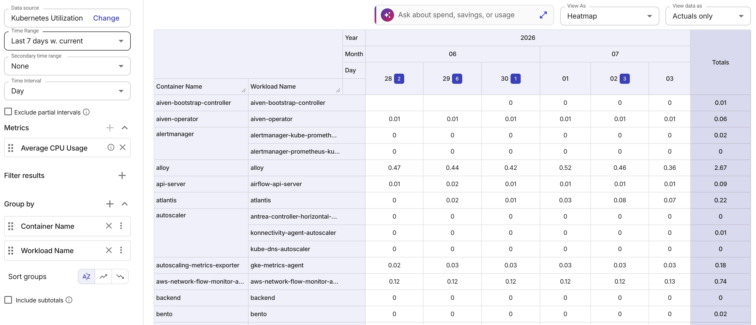The image size is (756, 325).
Task: Click kube-dns-autoscaler workload
Action: coord(306,249)
